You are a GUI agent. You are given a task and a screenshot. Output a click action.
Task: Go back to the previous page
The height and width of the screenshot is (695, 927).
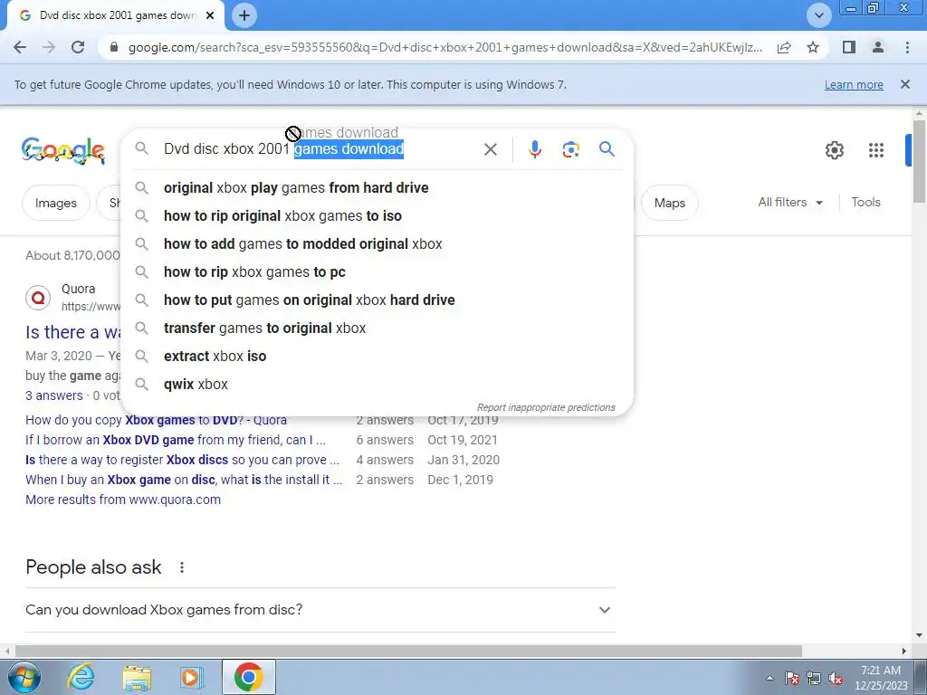pyautogui.click(x=20, y=47)
